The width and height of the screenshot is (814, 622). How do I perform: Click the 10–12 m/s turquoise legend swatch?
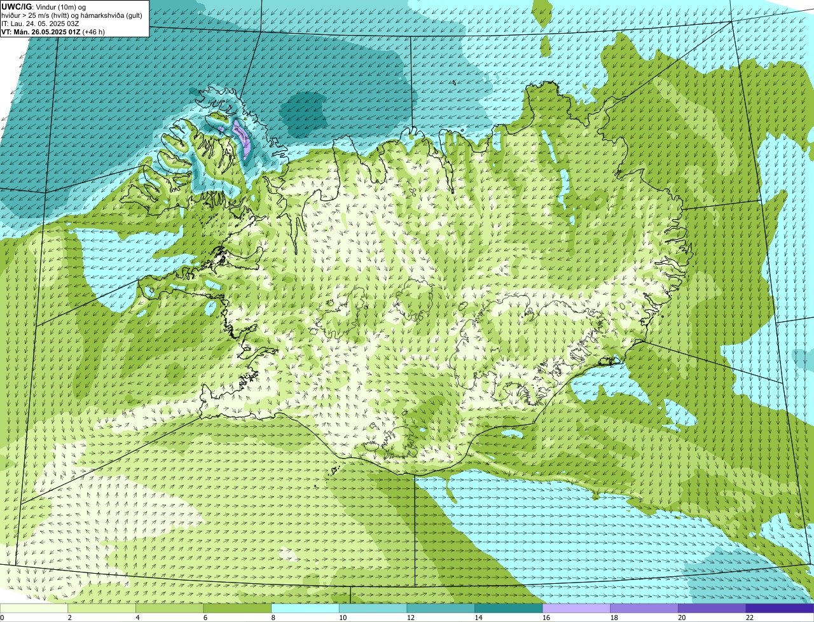coord(373,608)
